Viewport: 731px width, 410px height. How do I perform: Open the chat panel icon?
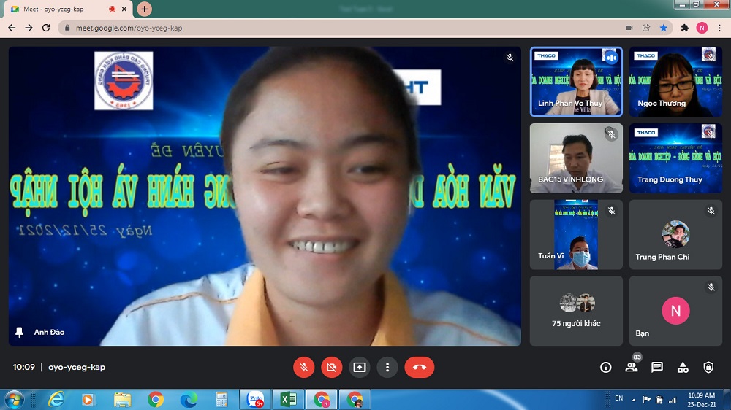(x=656, y=368)
